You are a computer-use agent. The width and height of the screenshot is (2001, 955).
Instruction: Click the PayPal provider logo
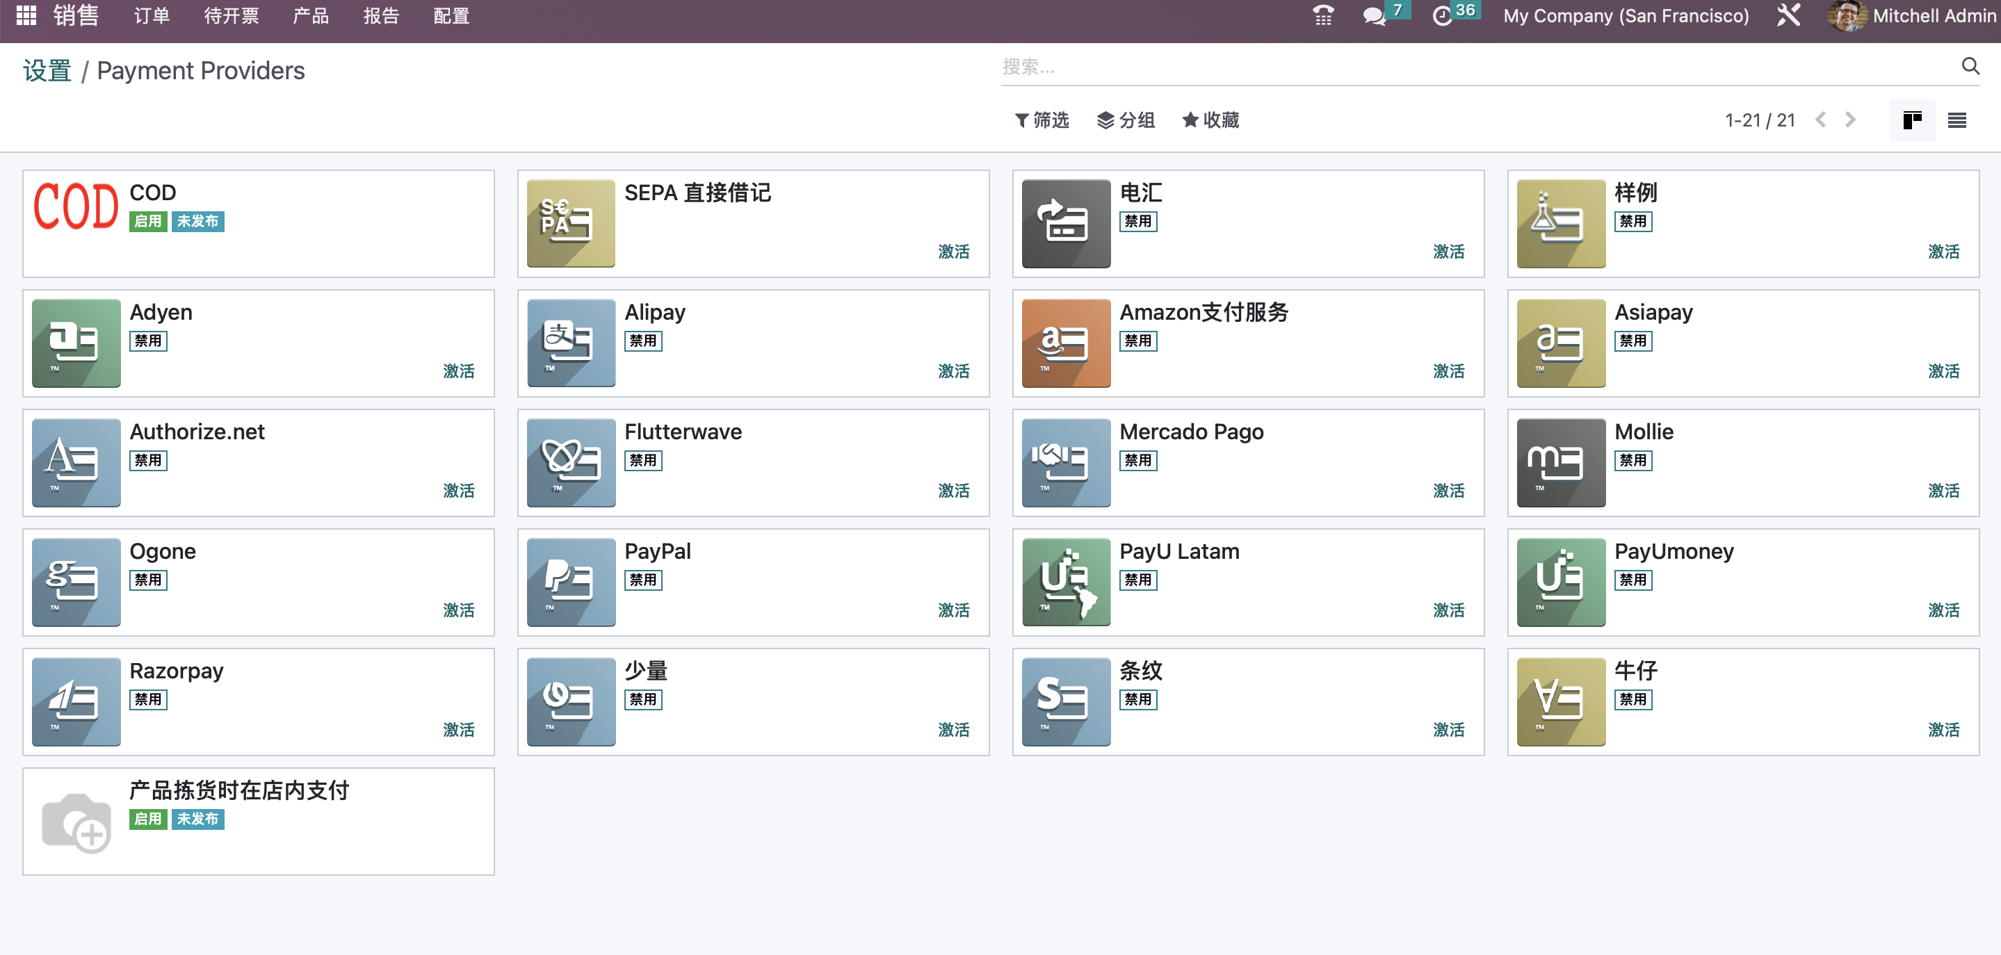click(569, 582)
